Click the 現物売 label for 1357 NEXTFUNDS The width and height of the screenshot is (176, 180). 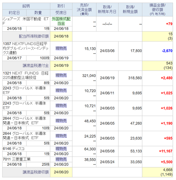pyautogui.click(x=61, y=48)
